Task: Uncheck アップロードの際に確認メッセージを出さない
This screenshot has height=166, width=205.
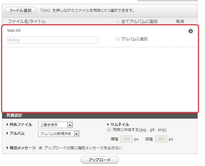Action: [41, 148]
